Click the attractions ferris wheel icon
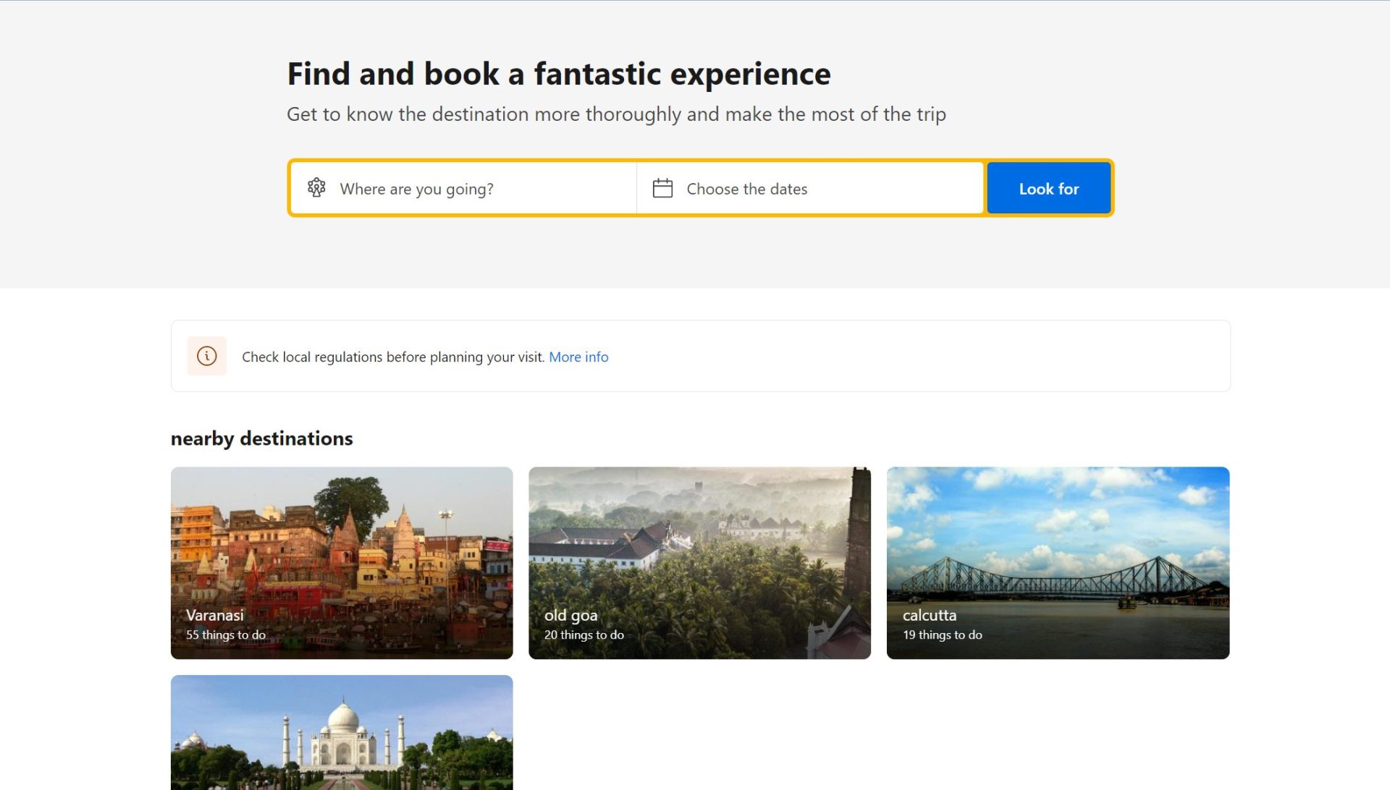1390x790 pixels. (x=316, y=188)
